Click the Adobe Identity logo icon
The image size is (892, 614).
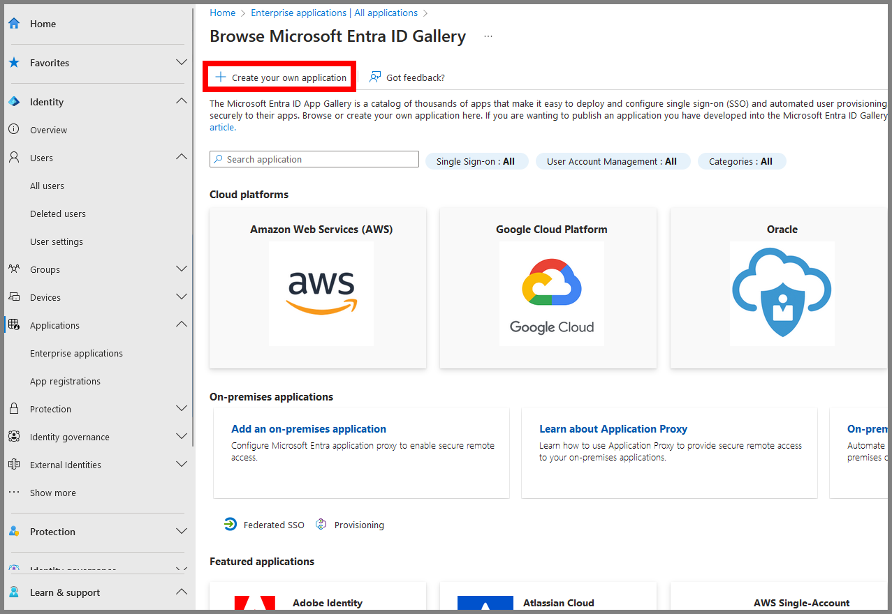coord(254,604)
